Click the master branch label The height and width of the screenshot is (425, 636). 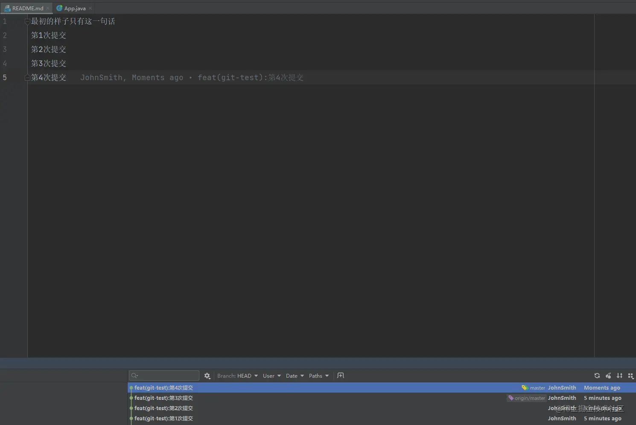click(537, 388)
